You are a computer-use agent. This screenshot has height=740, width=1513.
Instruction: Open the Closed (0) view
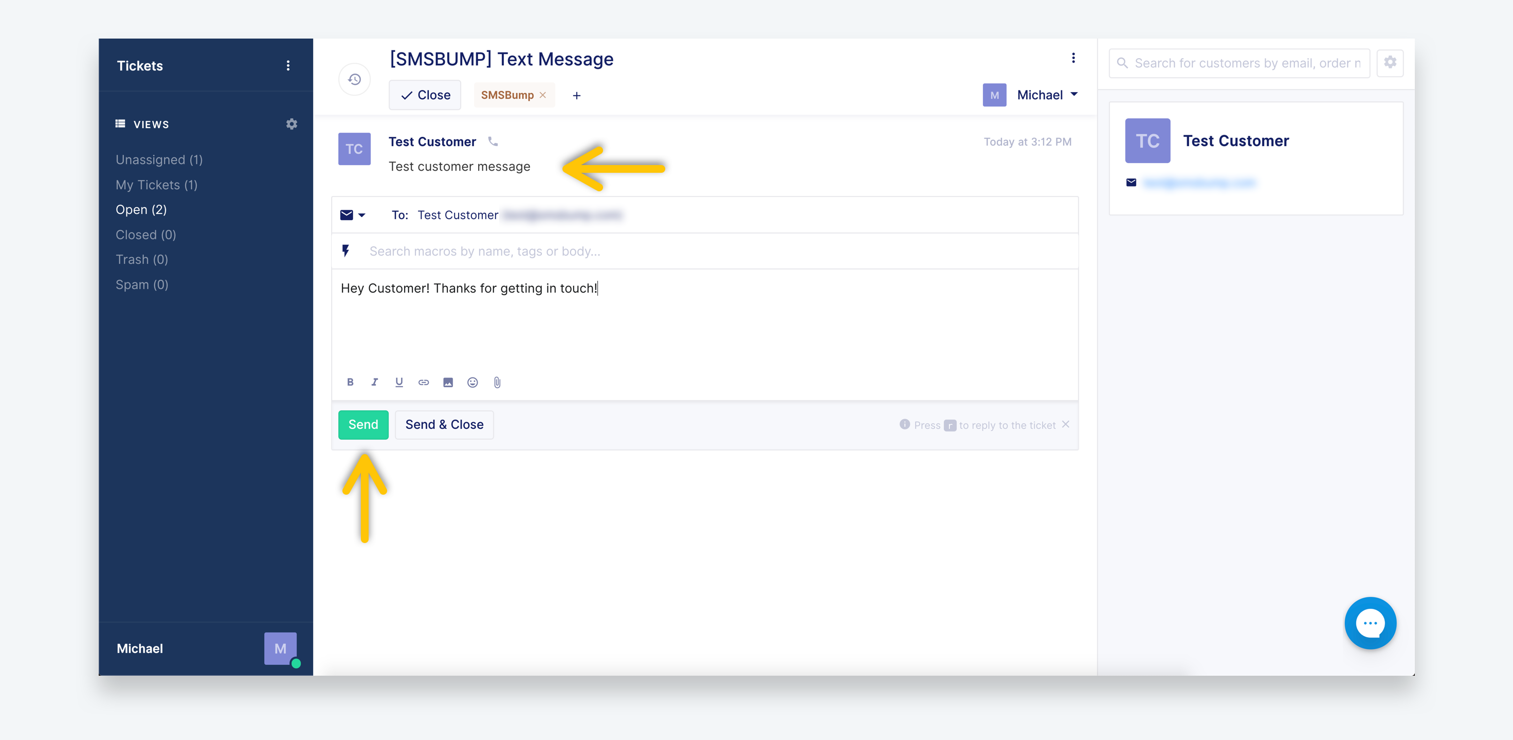145,234
